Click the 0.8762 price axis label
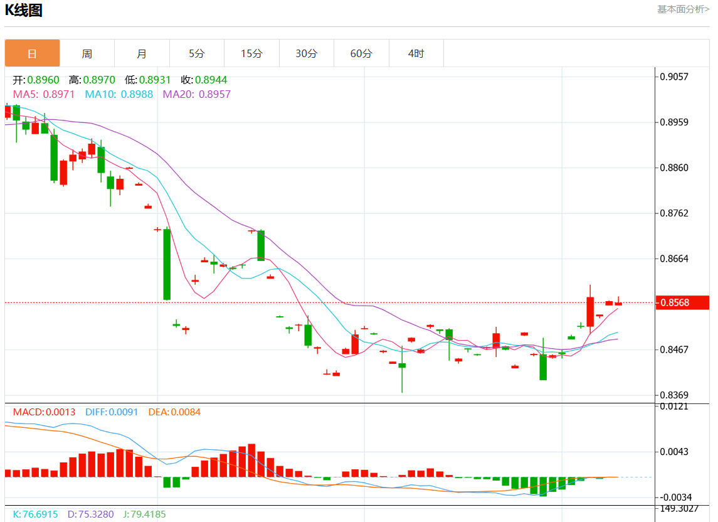718x522 pixels. tap(674, 213)
